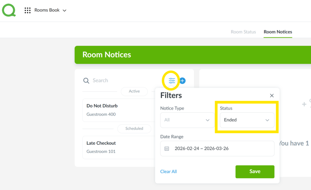Click the Active section label
Viewport: 311px width, 190px height.
[x=134, y=91]
